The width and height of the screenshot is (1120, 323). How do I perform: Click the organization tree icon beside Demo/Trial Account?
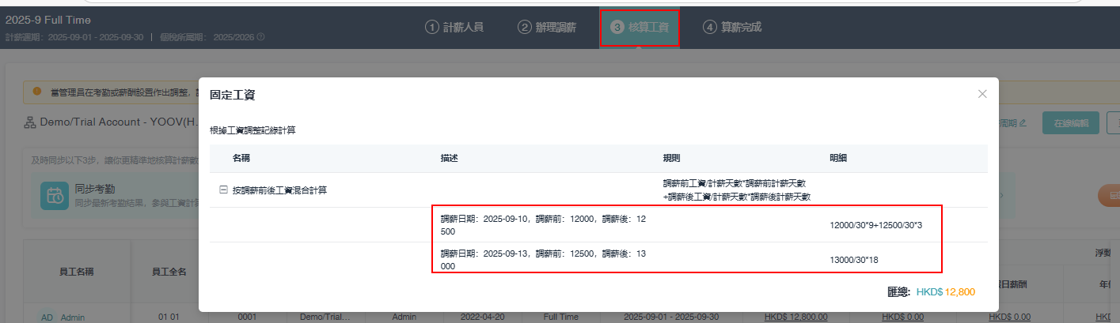(x=30, y=122)
